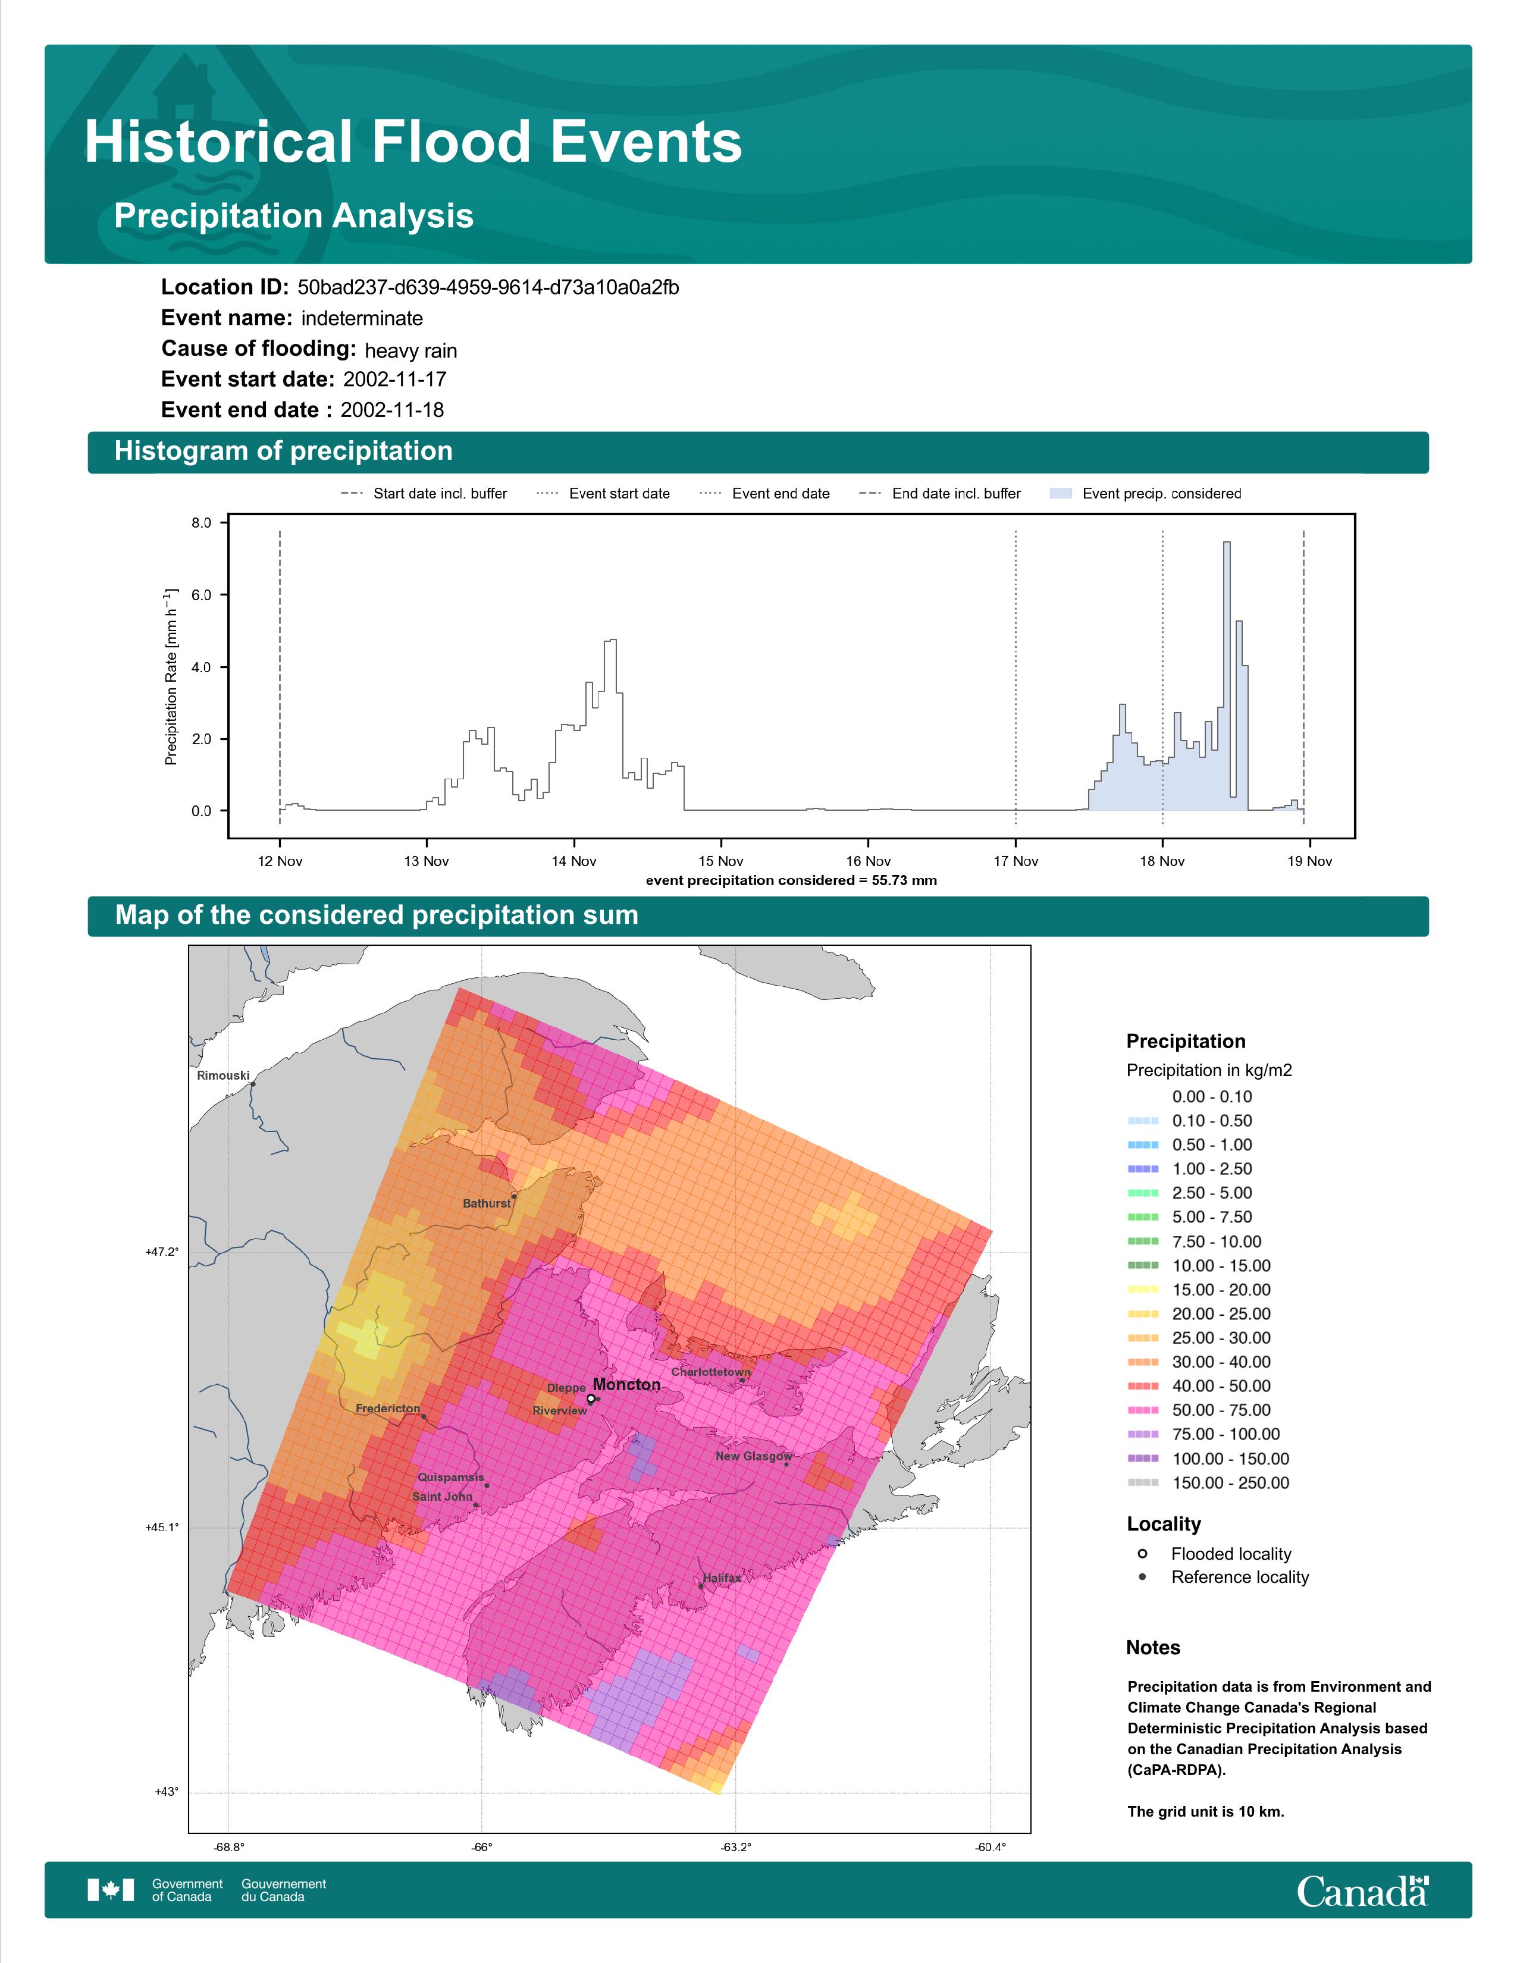
Task: Click the Reference locality legend dot icon
Action: pyautogui.click(x=1142, y=1578)
